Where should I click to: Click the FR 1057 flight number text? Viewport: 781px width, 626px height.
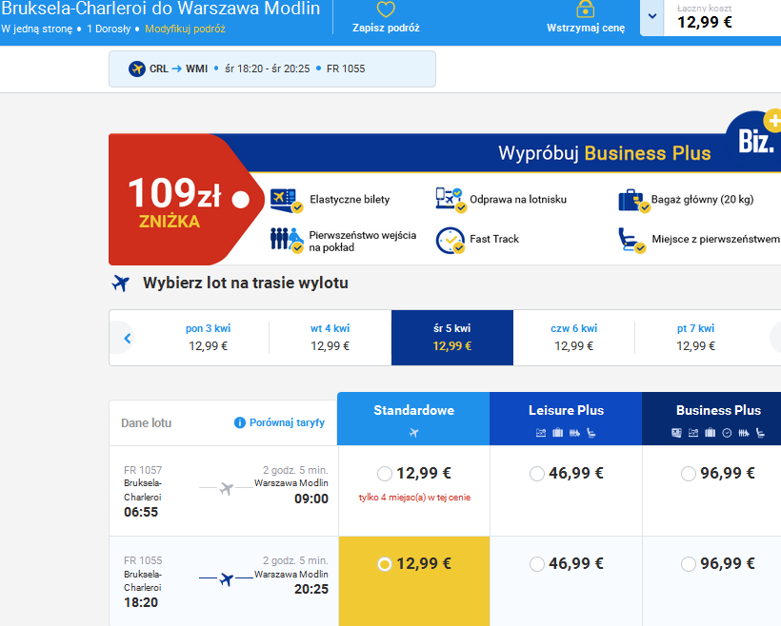143,470
